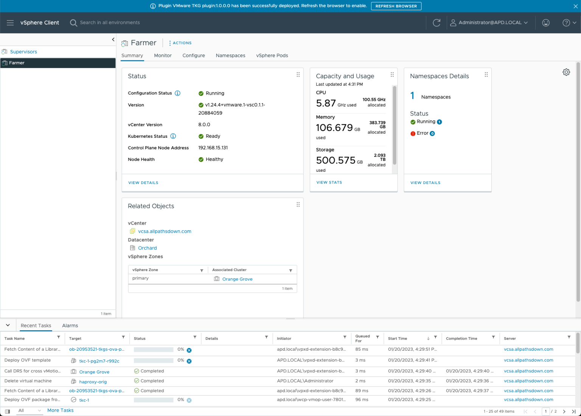Viewport: 581px width, 416px height.
Task: Switch to the Namespaces tab
Action: (x=230, y=55)
